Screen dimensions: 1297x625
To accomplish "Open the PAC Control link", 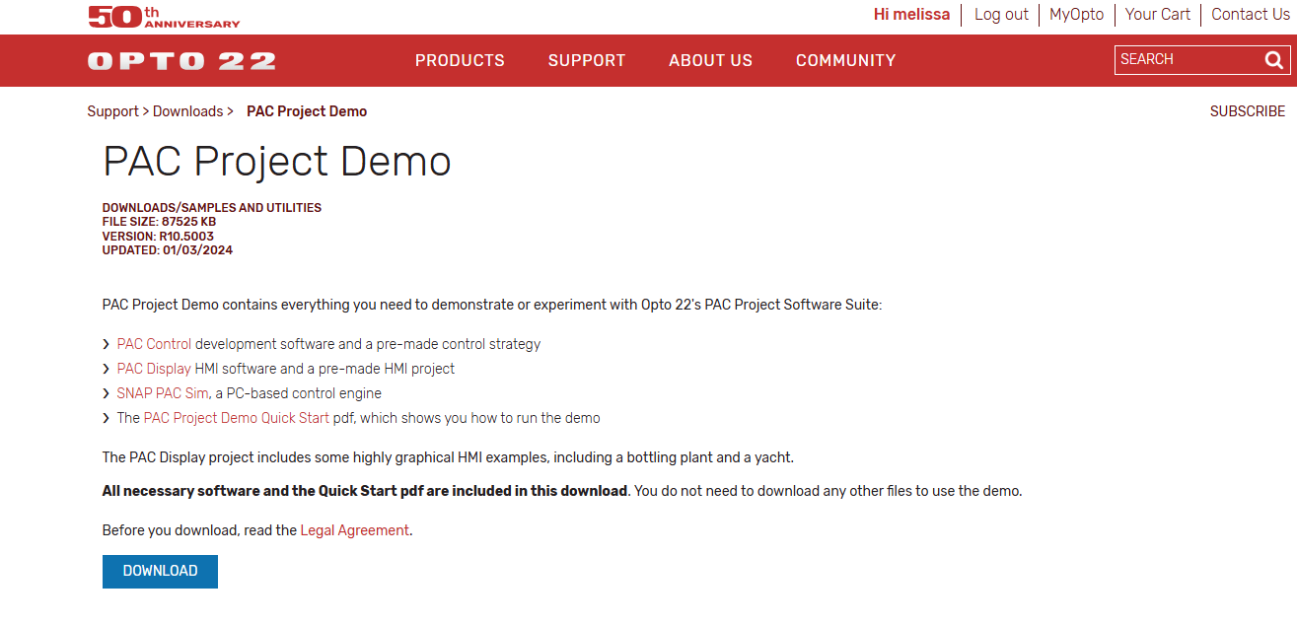I will click(154, 344).
